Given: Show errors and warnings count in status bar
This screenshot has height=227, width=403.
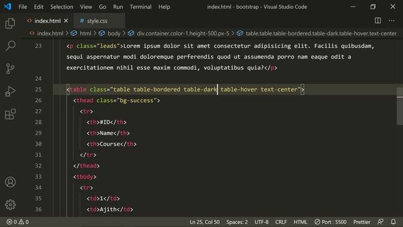Looking at the screenshot, I should click(x=18, y=222).
